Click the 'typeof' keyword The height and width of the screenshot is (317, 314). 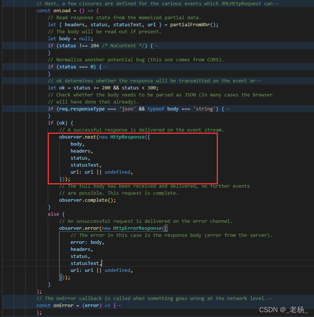(156, 109)
